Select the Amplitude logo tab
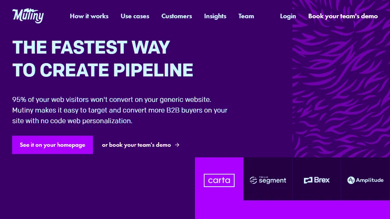This screenshot has width=390, height=219. pyautogui.click(x=365, y=180)
